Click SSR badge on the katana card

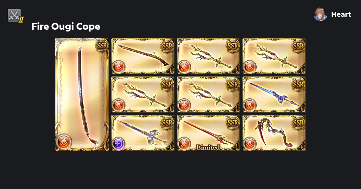pos(102,45)
